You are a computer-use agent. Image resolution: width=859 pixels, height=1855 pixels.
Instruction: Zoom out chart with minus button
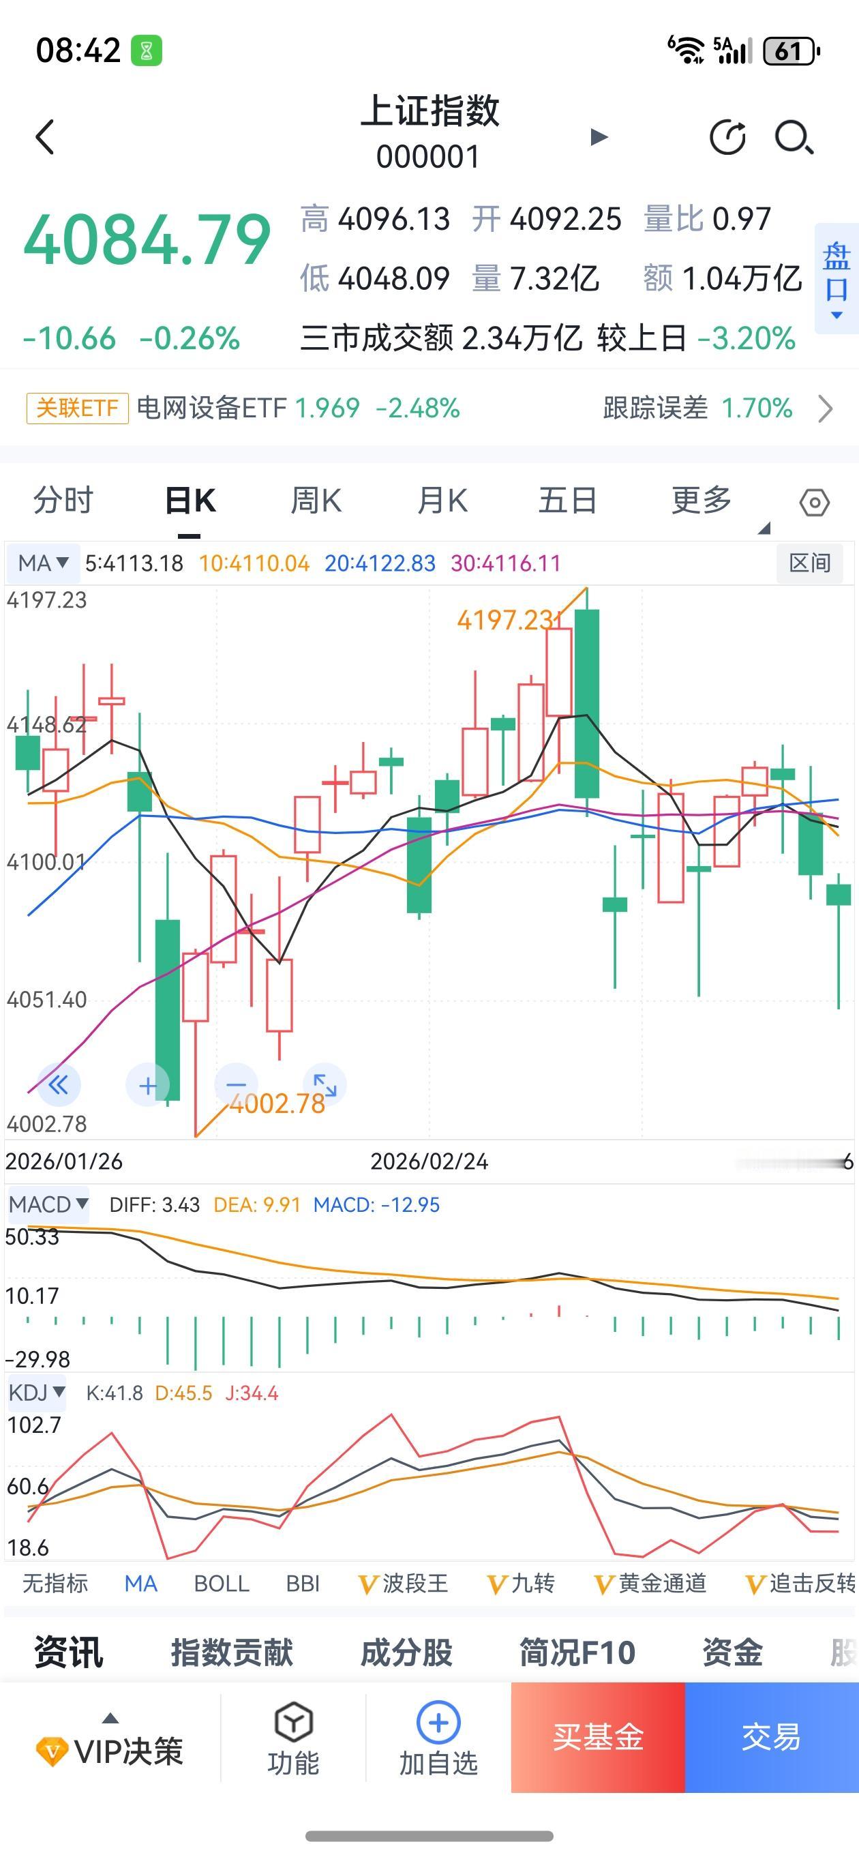point(236,1084)
